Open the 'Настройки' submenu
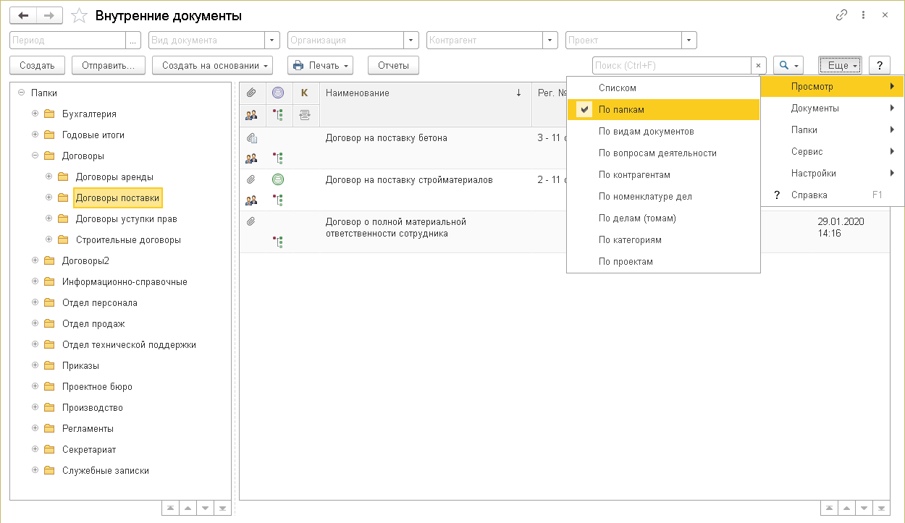Image resolution: width=905 pixels, height=523 pixels. click(813, 174)
